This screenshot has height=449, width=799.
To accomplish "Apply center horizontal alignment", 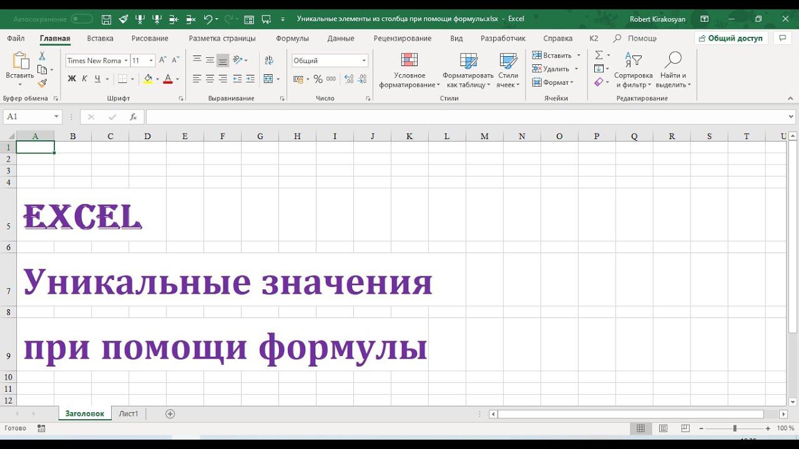I will point(210,79).
